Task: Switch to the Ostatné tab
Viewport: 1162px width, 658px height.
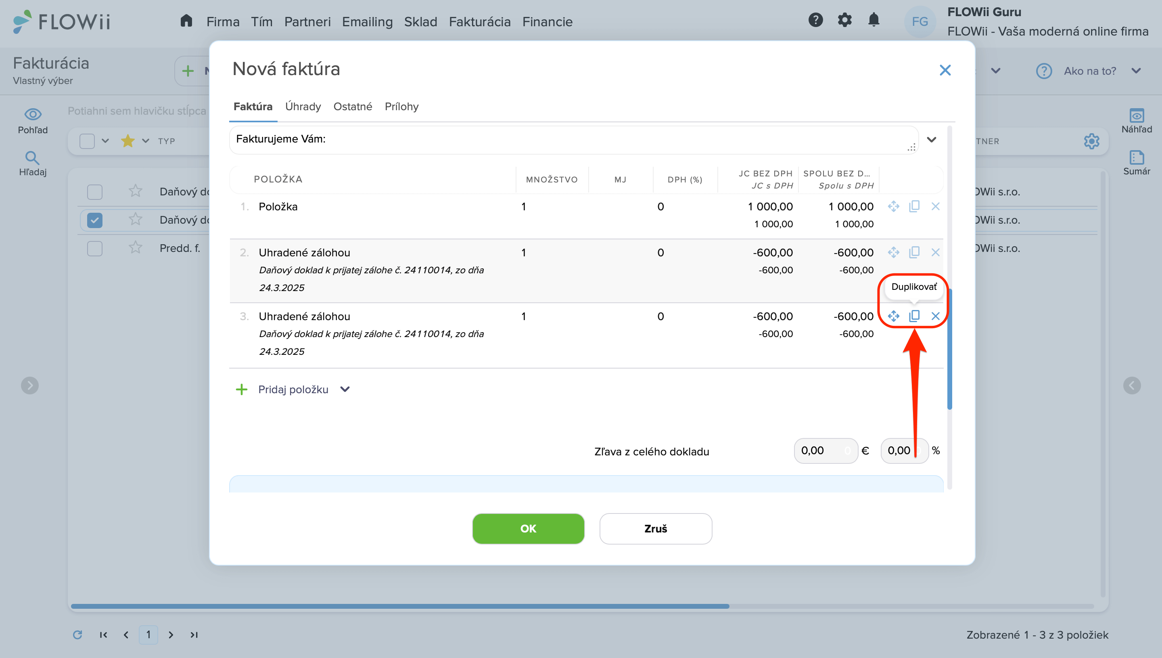Action: pos(353,107)
